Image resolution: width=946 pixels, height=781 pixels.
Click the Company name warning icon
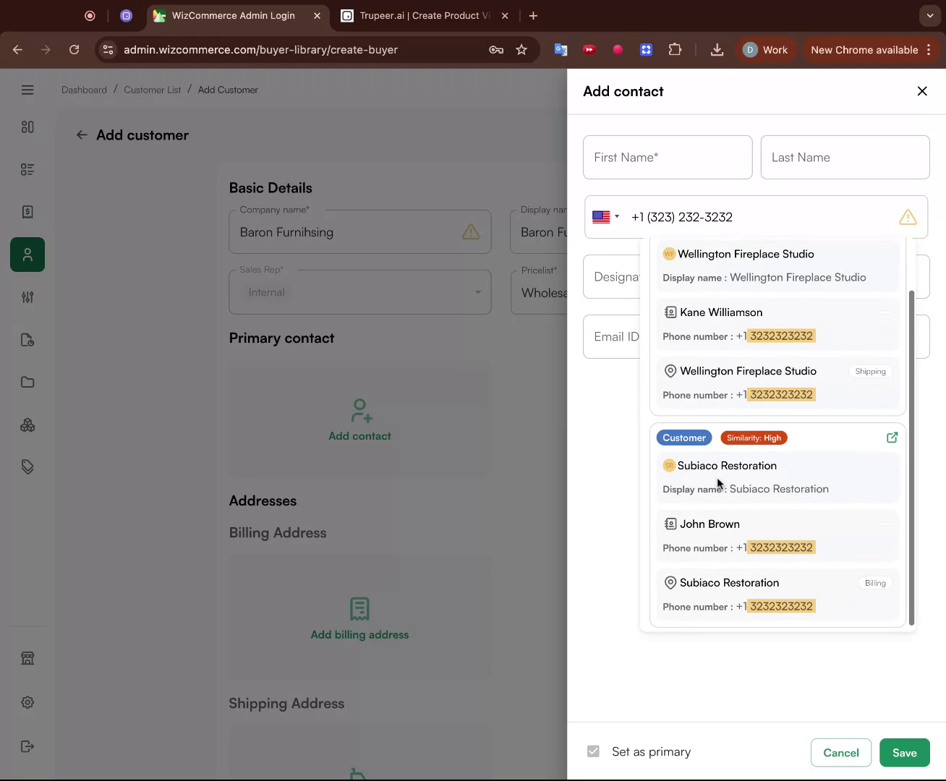pos(471,232)
